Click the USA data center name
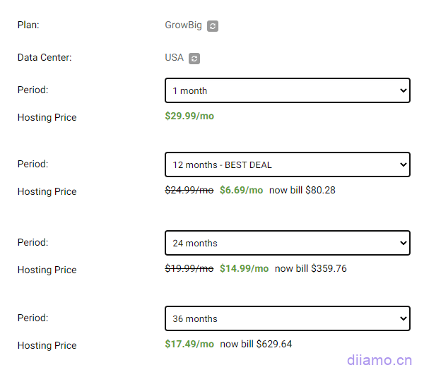Screen dimensions: 424x377 coord(174,58)
